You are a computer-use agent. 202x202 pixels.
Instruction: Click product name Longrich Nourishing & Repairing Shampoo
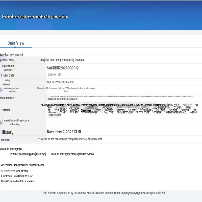pos(62,60)
